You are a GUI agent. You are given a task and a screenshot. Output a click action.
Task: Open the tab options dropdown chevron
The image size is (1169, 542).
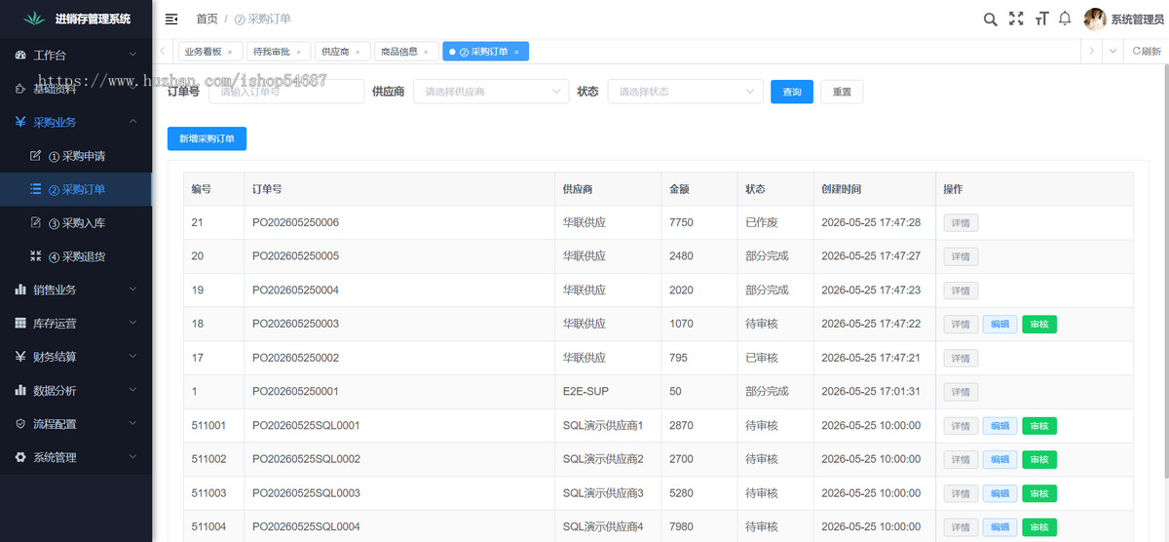1113,52
